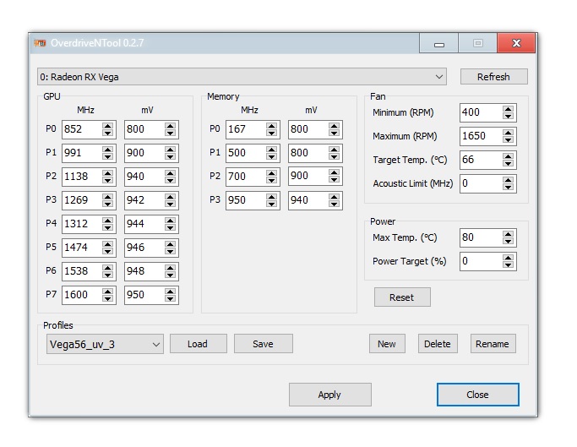Image resolution: width=577 pixels, height=447 pixels.
Task: Decrease GPU P3 MHz using down arrow
Action: (108, 204)
